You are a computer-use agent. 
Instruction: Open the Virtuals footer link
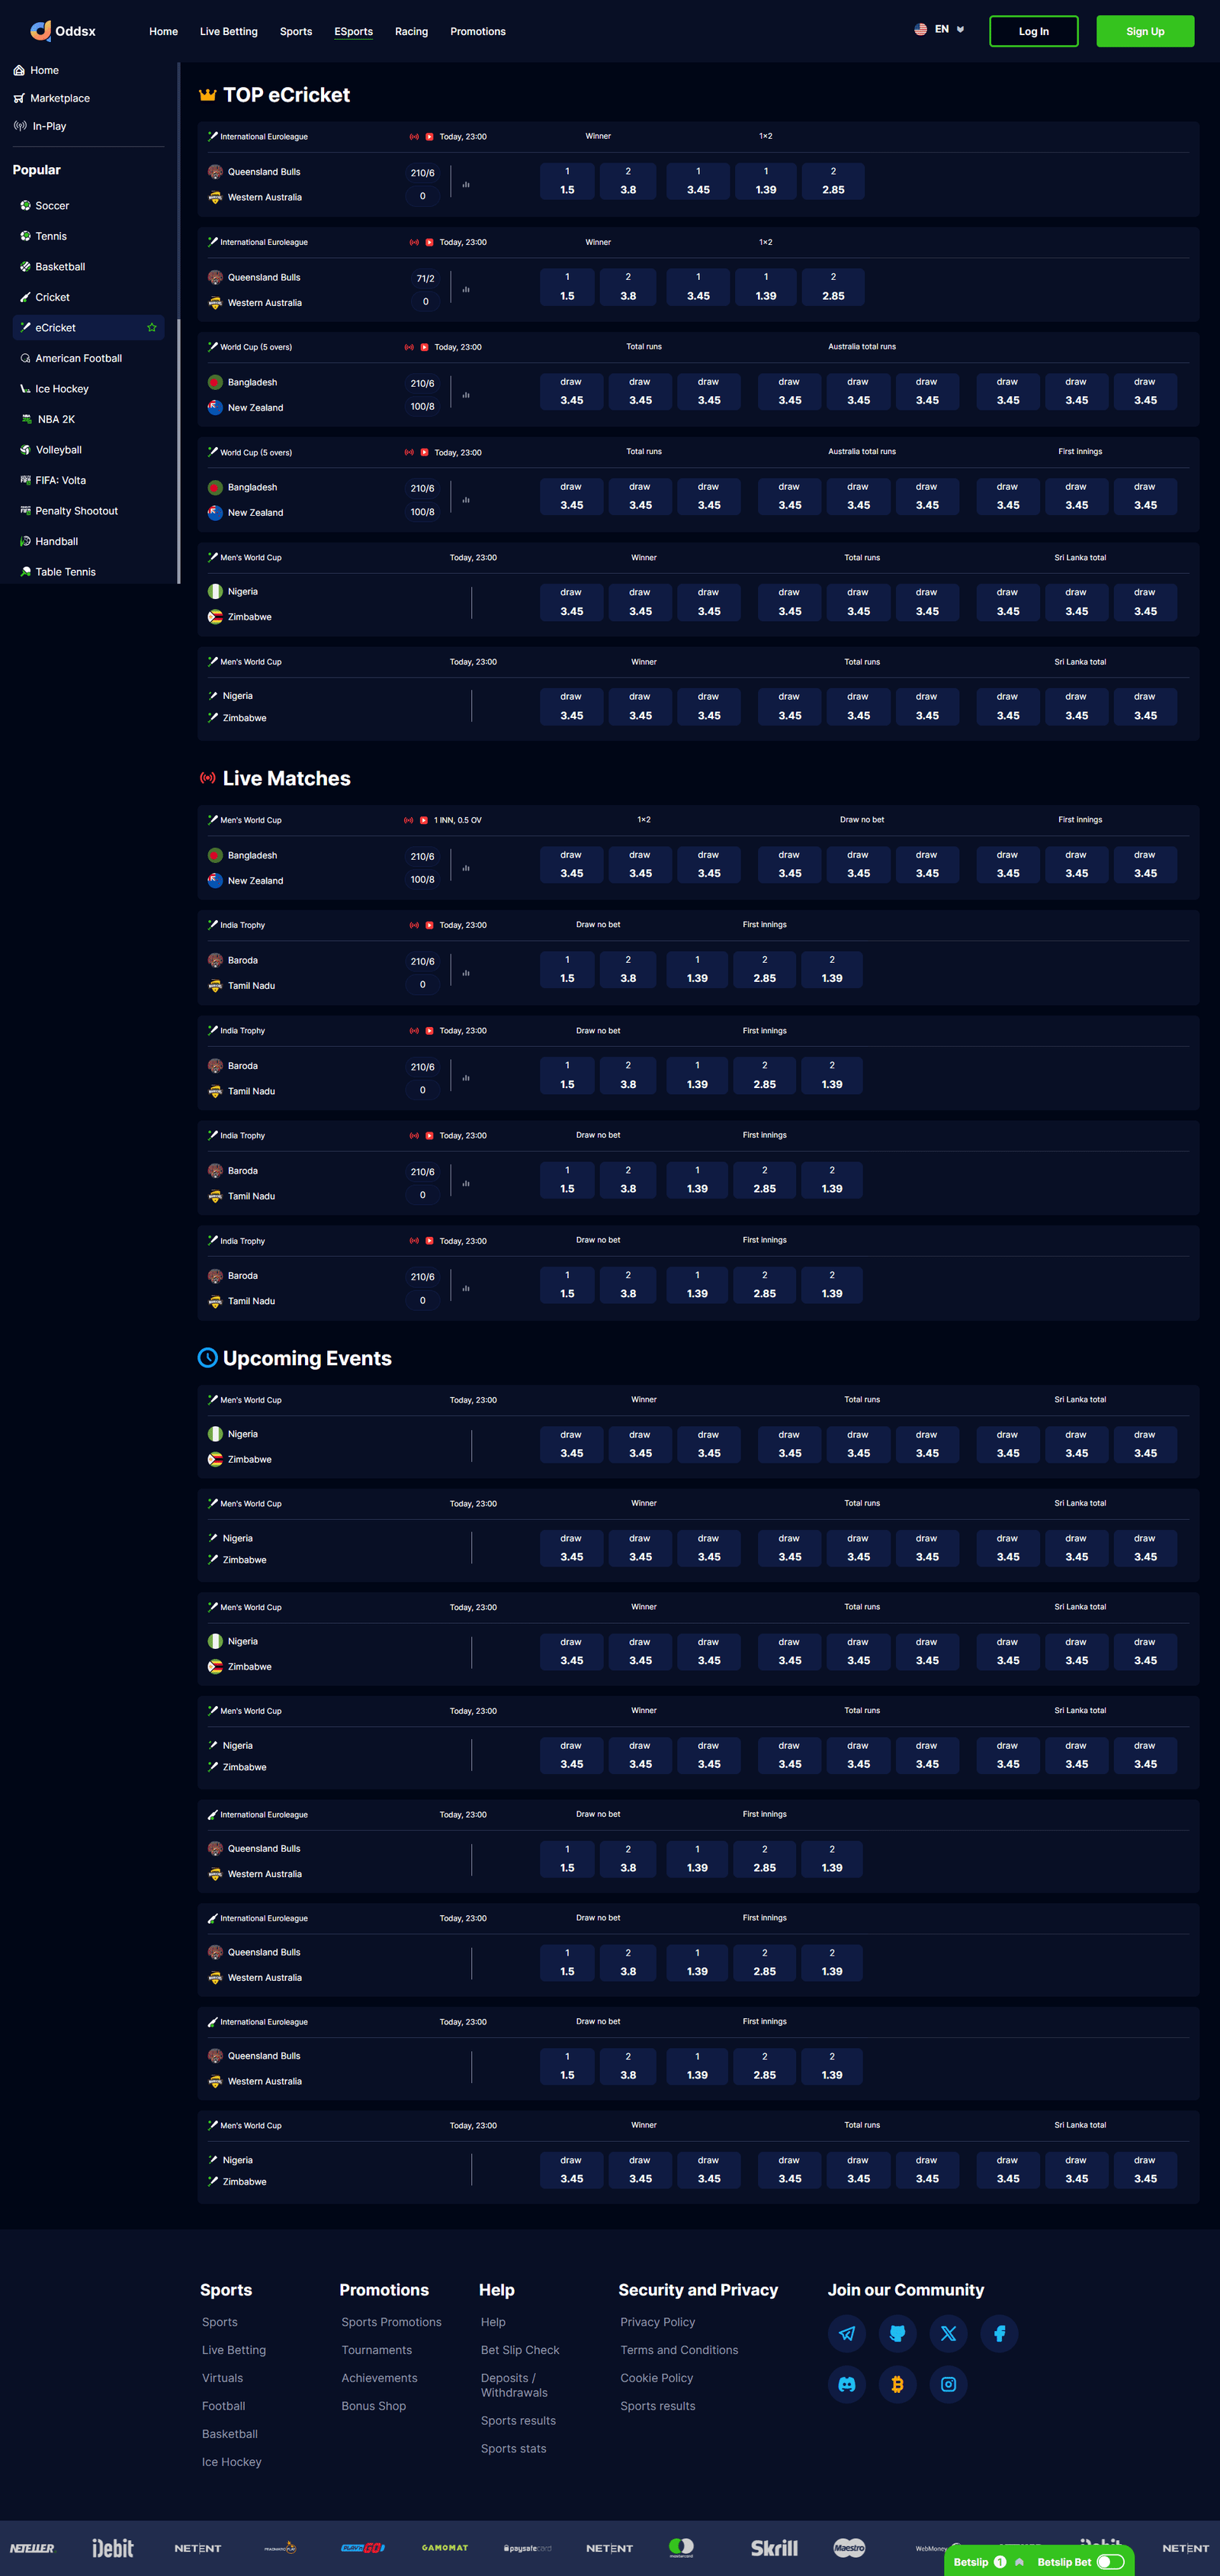223,2378
